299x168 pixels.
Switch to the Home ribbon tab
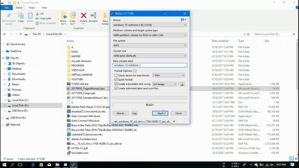(19, 7)
